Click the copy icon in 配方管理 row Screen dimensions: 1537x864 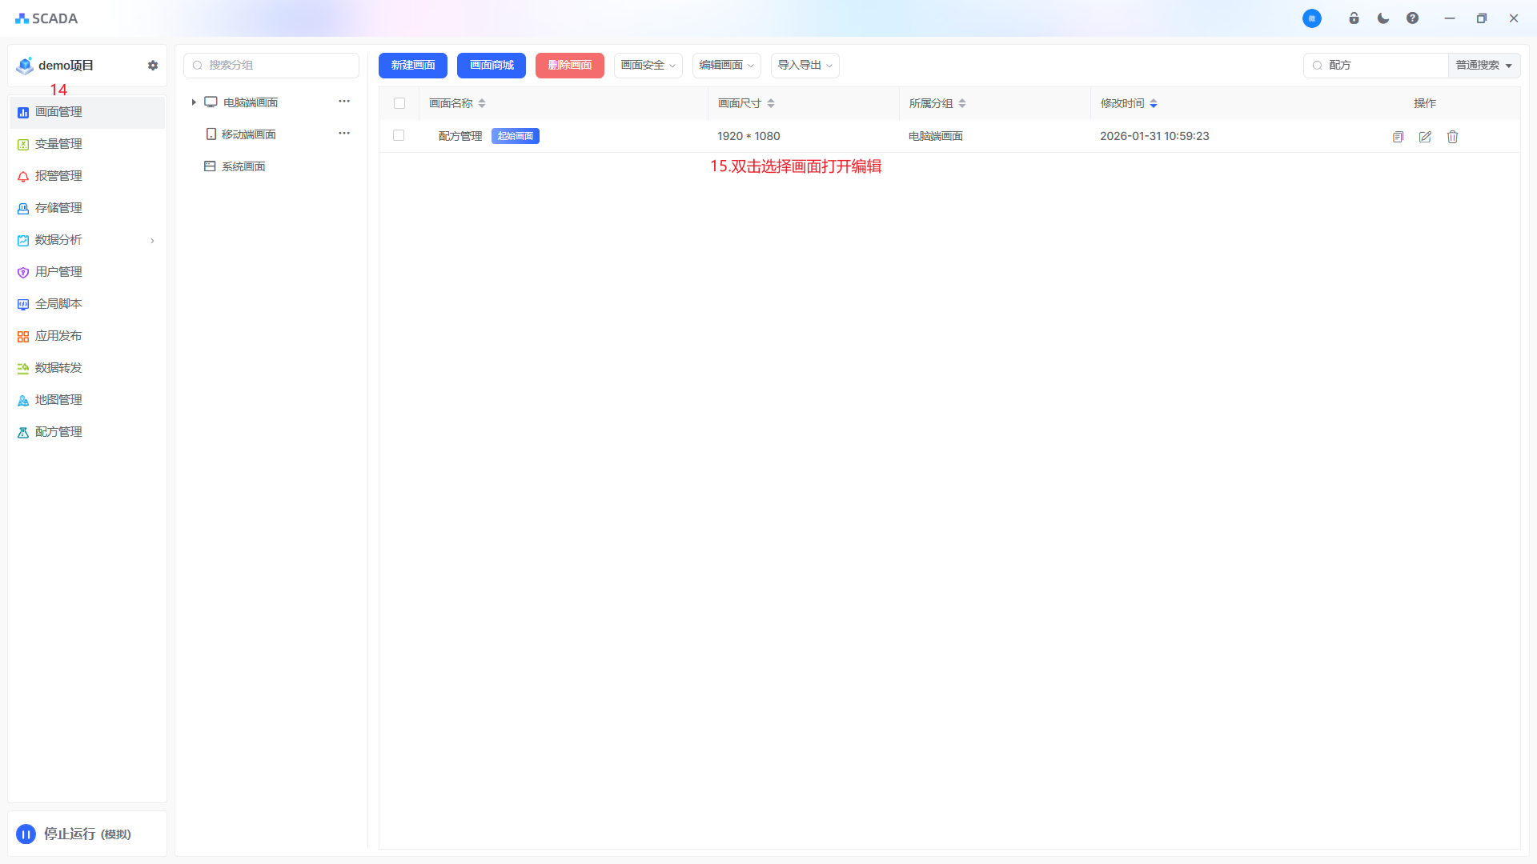tap(1398, 137)
